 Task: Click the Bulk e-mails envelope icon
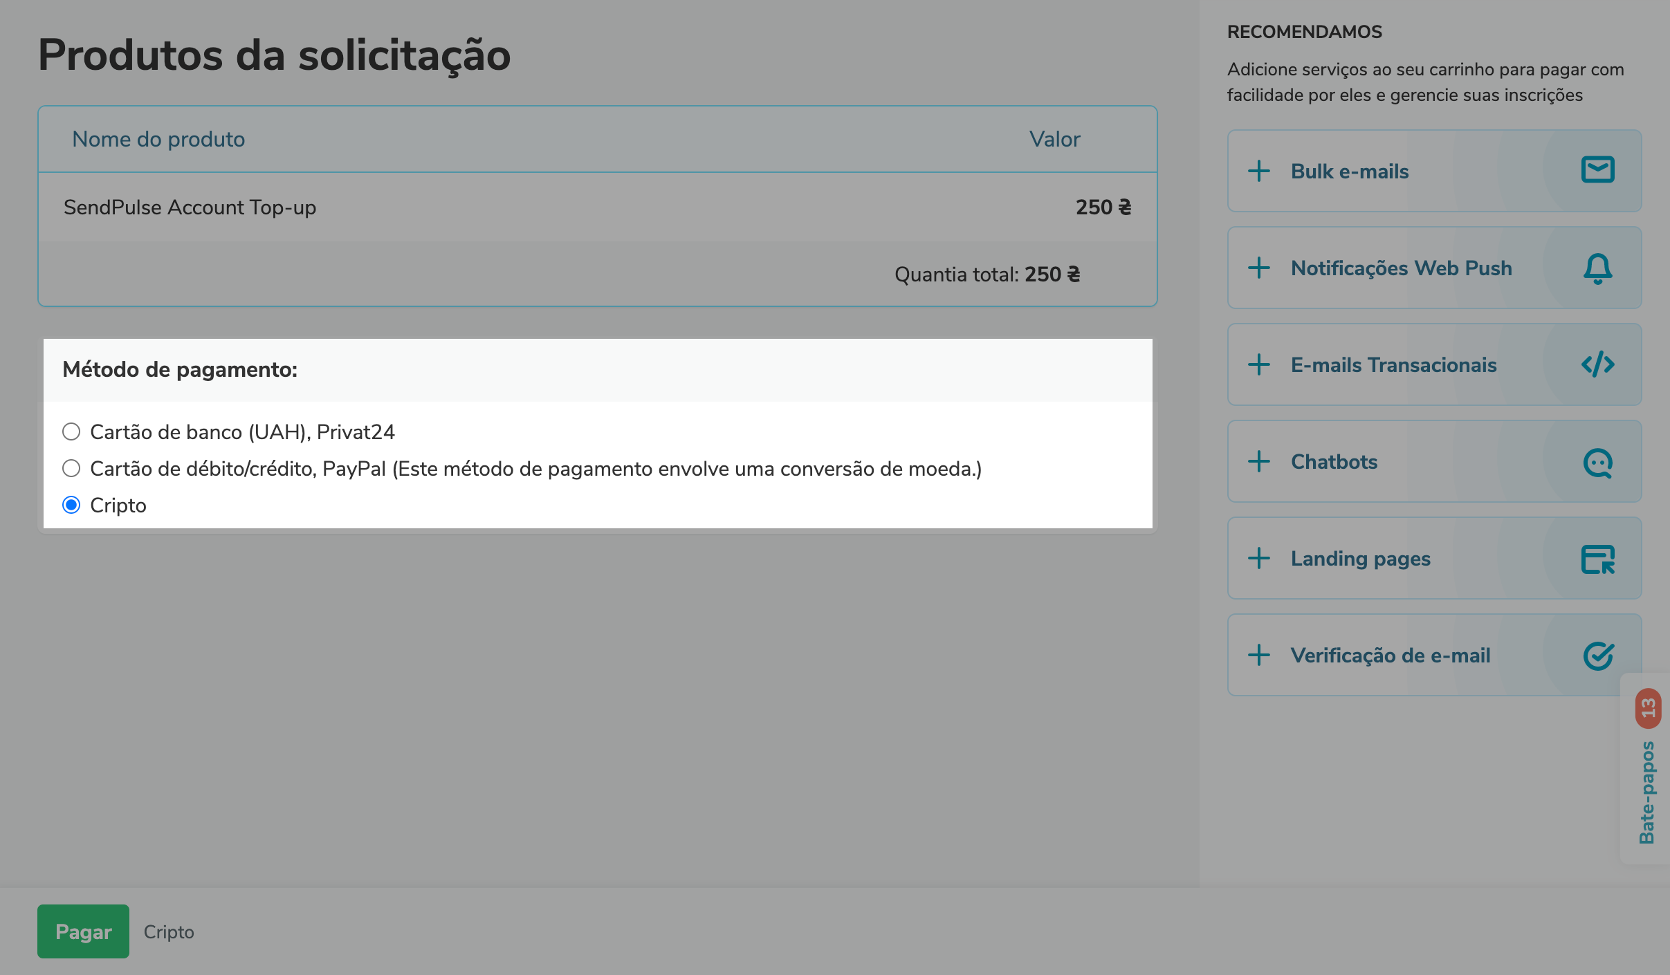[1597, 170]
